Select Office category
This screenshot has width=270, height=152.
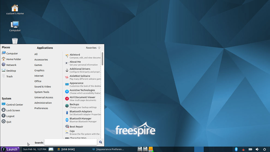click(x=38, y=81)
